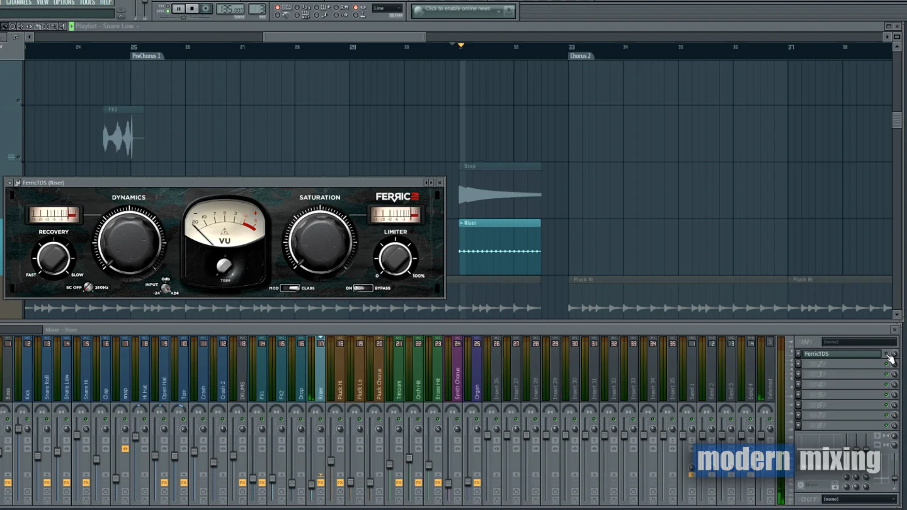Click the Saturation knob in FerricTDS

(x=319, y=241)
